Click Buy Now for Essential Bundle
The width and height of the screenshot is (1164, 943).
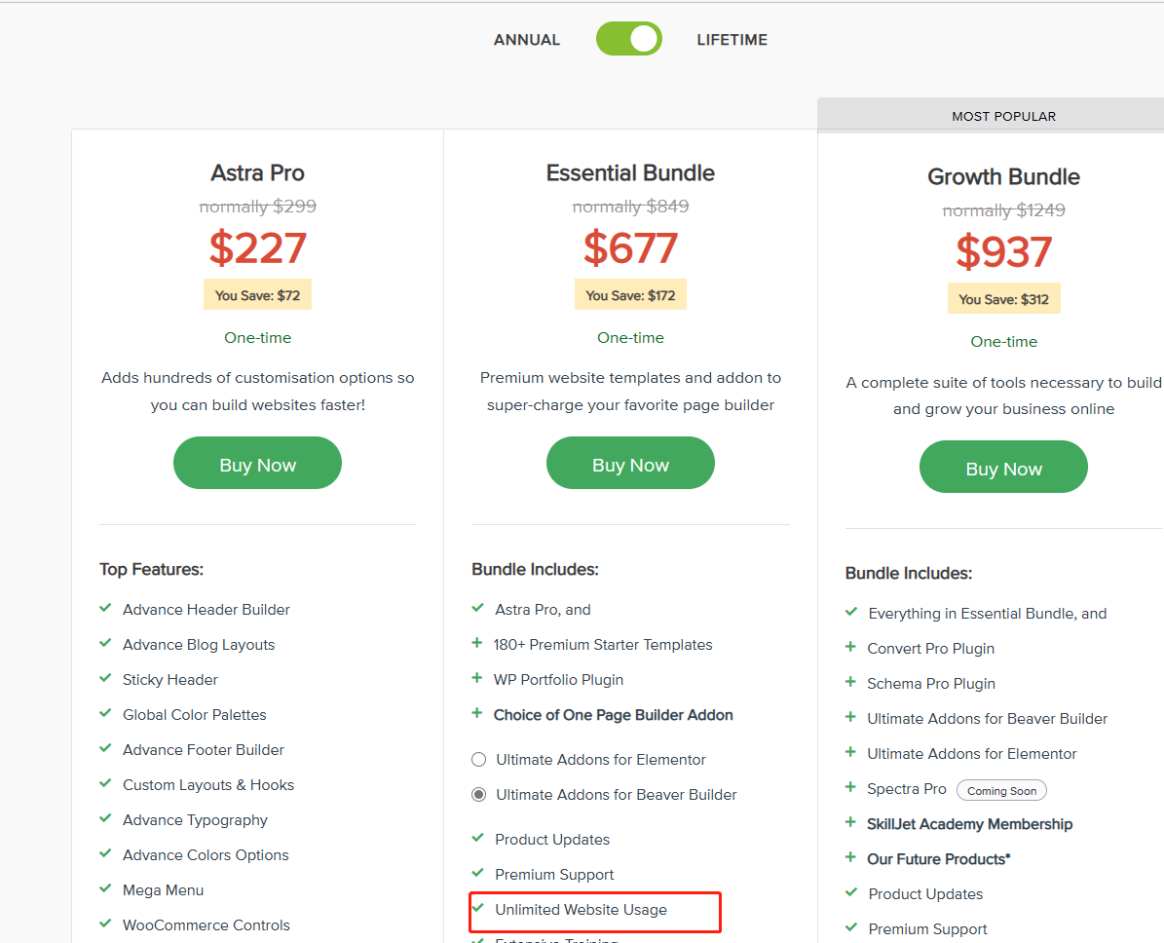(x=630, y=465)
